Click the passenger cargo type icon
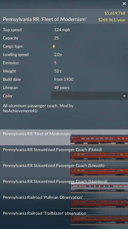This screenshot has width=128, height=229. tap(54, 46)
